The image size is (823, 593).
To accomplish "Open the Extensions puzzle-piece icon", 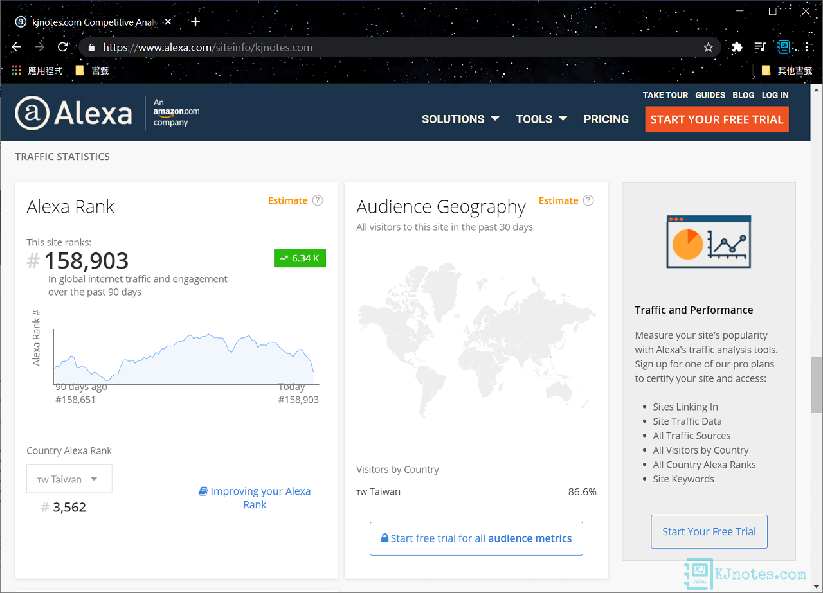I will (737, 47).
